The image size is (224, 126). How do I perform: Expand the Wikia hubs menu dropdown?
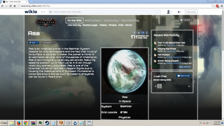[x=43, y=12]
